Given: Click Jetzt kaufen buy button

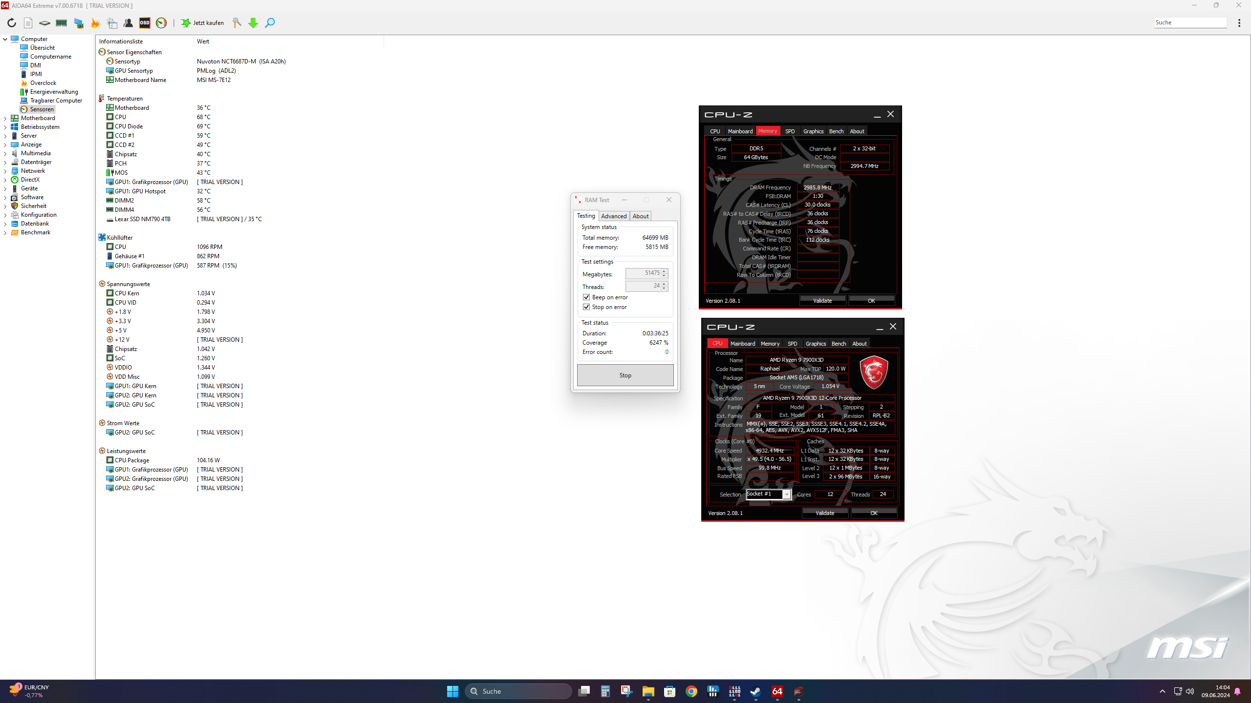Looking at the screenshot, I should (202, 23).
